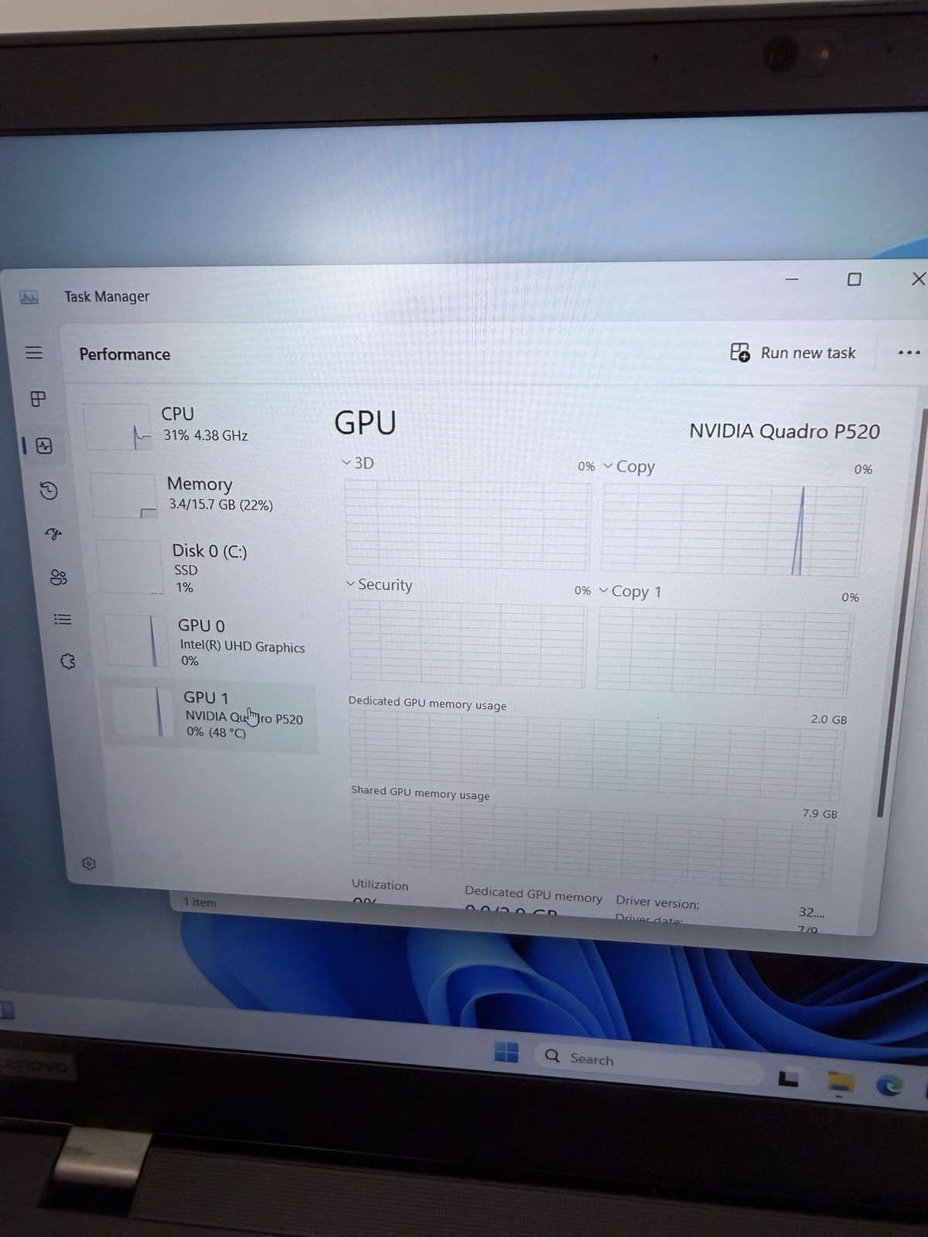
Task: Click the CPU mini graph thumbnail
Action: 118,427
